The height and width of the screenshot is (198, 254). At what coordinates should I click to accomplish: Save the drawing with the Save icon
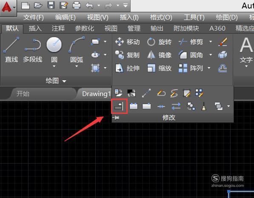[x=51, y=6]
